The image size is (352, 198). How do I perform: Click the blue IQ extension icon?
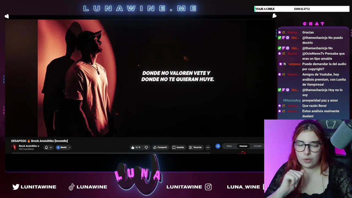pyautogui.click(x=218, y=146)
